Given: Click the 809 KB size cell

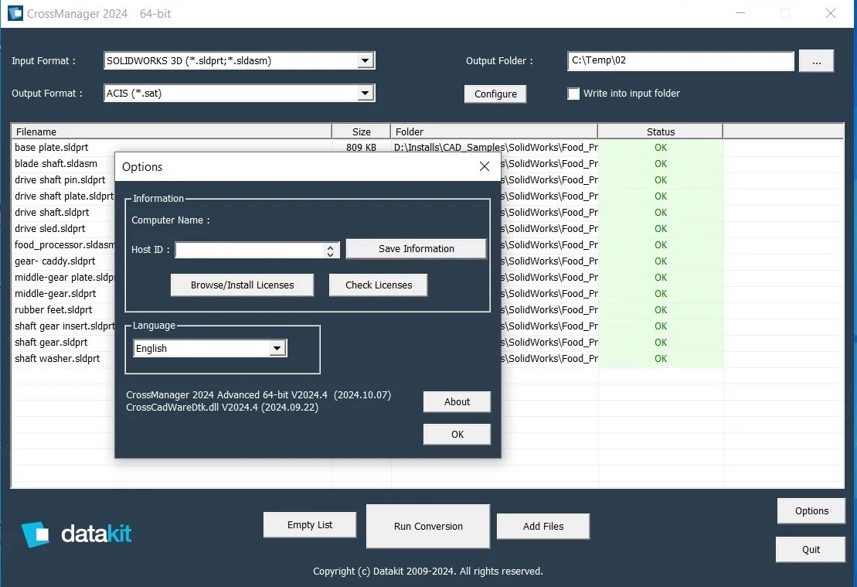Looking at the screenshot, I should point(362,147).
